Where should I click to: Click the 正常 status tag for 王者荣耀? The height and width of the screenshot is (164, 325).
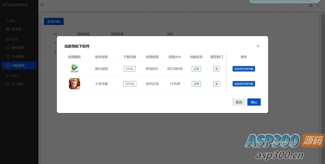click(x=196, y=84)
